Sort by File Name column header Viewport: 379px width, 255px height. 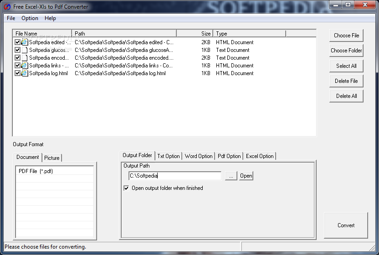[x=42, y=34]
